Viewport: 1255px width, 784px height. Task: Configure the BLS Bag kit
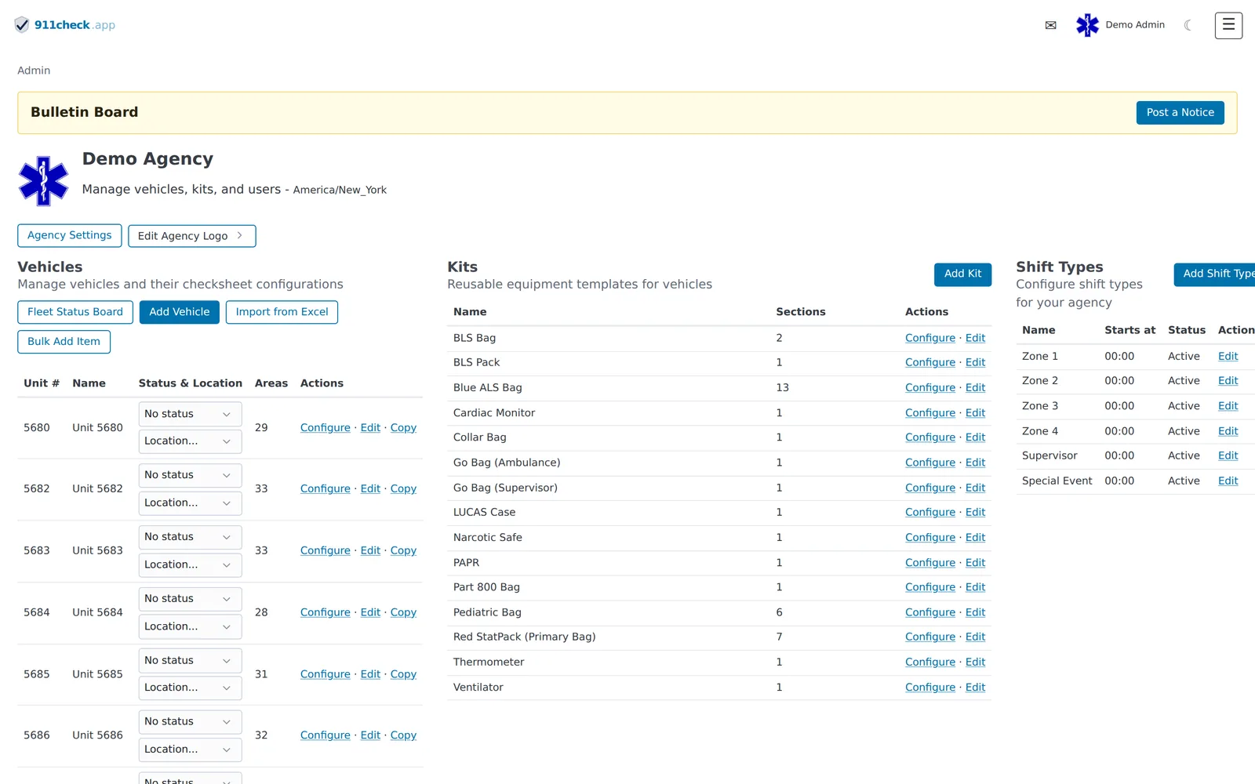930,338
